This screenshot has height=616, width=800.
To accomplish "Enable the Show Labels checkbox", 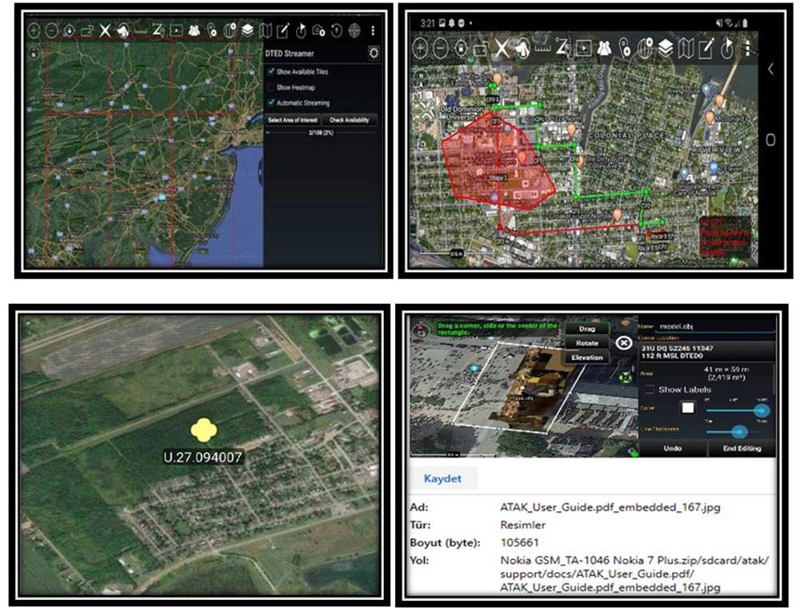I will [650, 390].
